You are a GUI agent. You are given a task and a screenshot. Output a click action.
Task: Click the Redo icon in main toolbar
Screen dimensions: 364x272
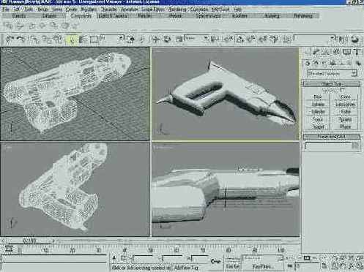click(21, 39)
